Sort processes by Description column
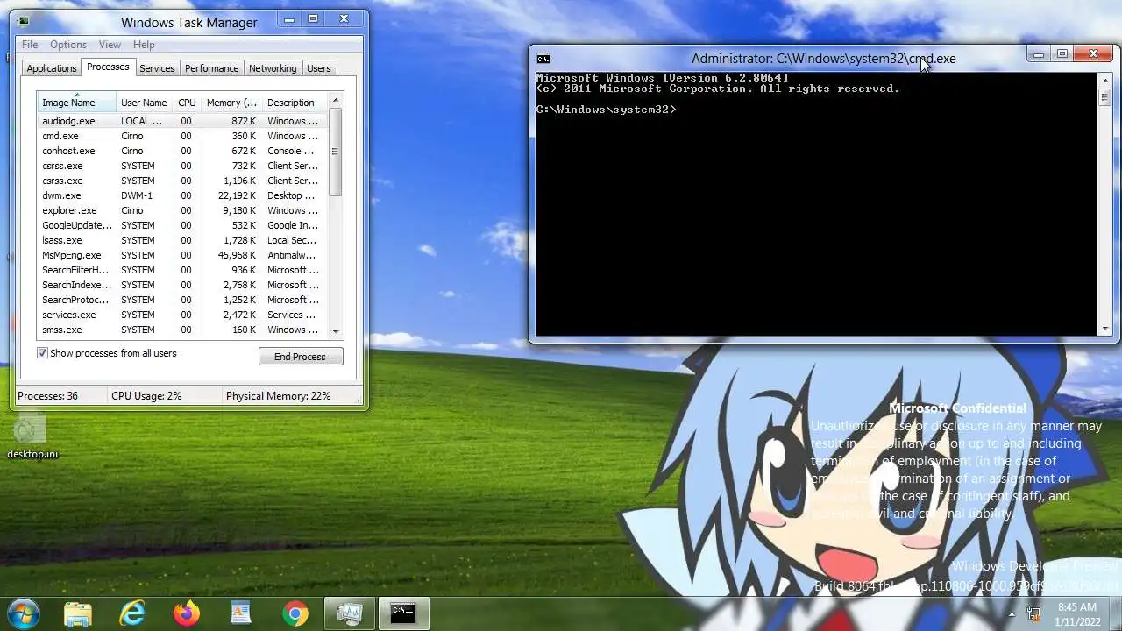This screenshot has width=1122, height=631. click(295, 103)
